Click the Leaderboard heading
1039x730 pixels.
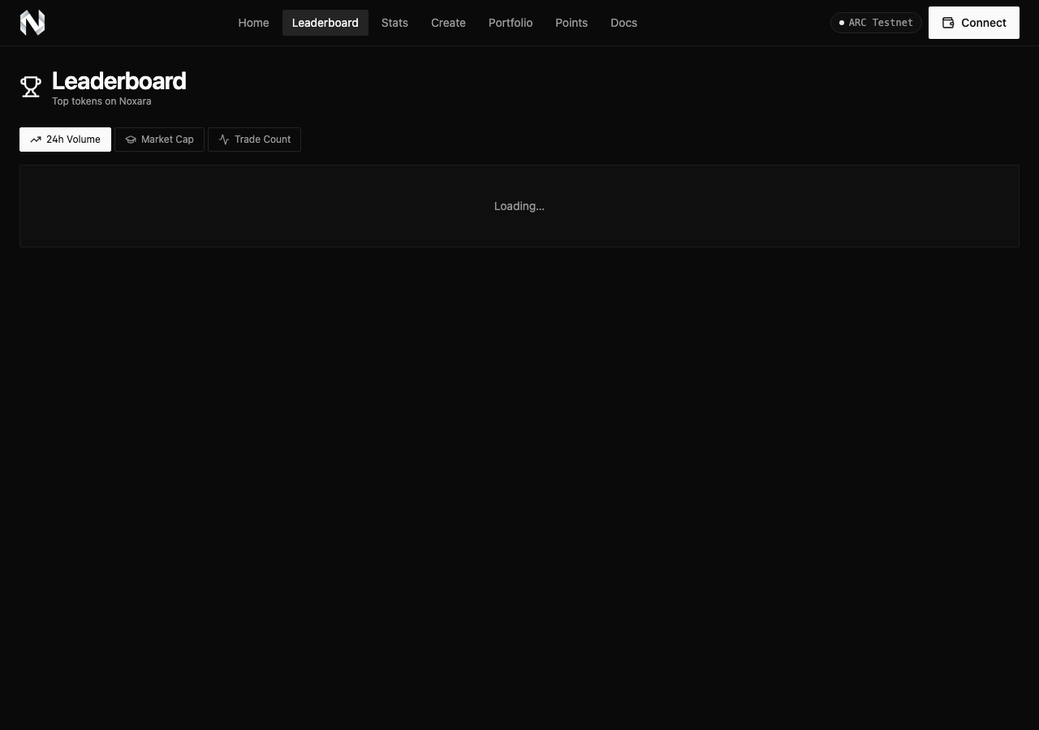pos(119,81)
